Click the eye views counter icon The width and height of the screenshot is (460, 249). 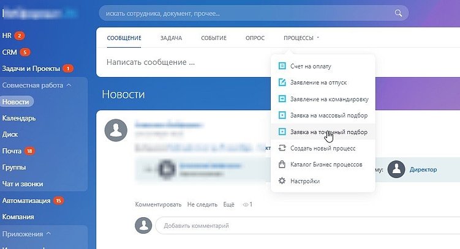[x=246, y=205]
